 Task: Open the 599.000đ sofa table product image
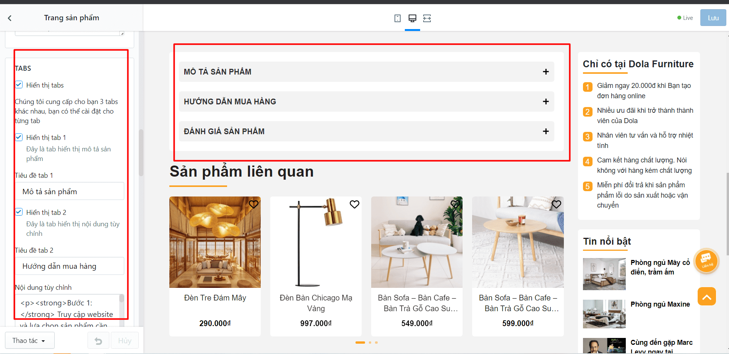(x=518, y=242)
